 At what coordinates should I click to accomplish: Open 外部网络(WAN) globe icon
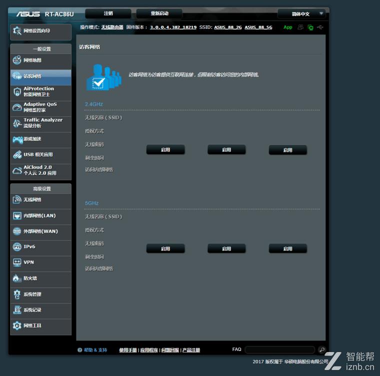pos(17,231)
